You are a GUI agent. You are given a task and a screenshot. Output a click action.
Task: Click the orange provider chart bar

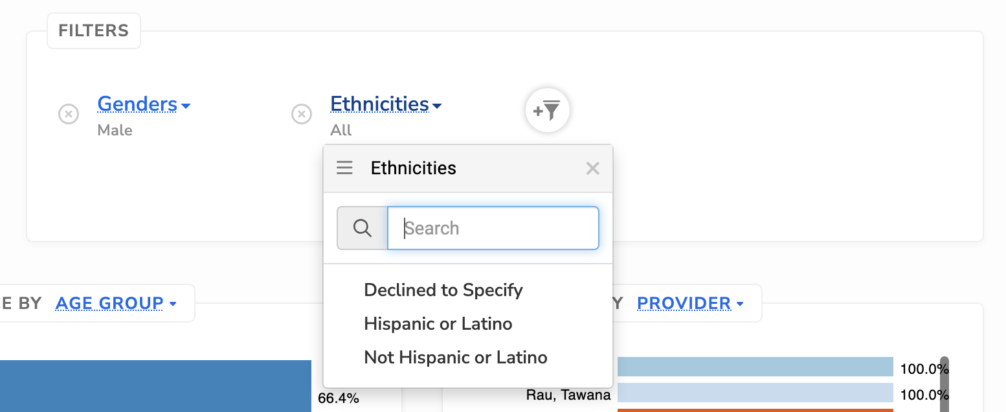(755, 410)
